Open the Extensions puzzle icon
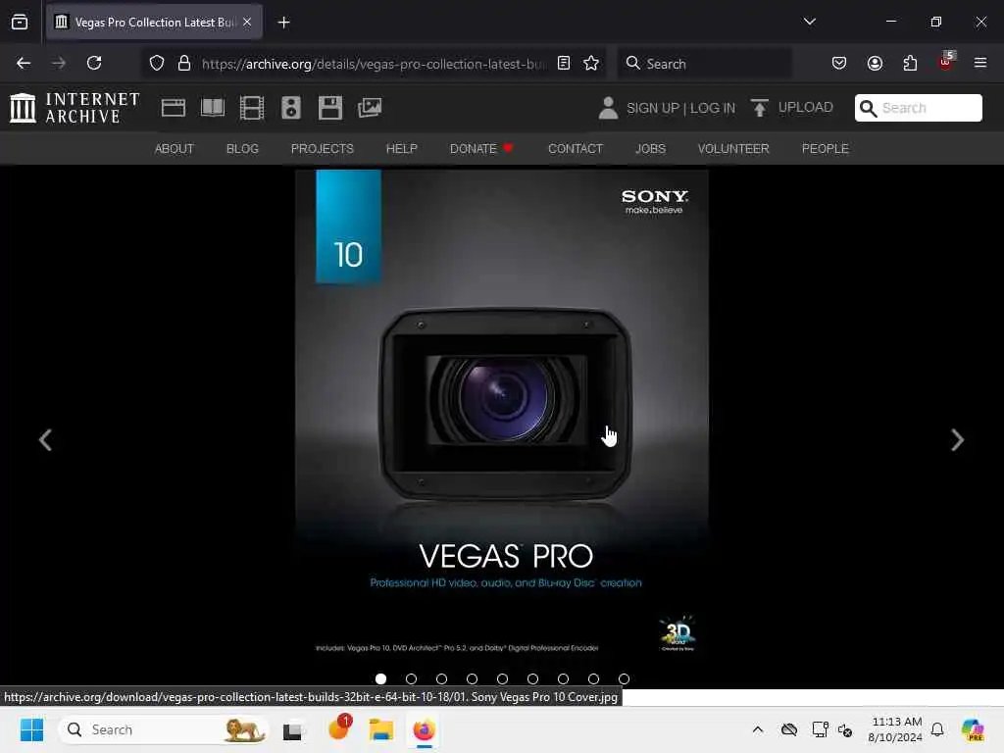 click(910, 63)
